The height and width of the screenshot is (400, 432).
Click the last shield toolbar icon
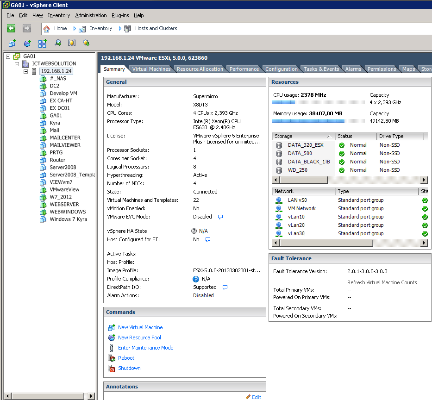[x=86, y=43]
